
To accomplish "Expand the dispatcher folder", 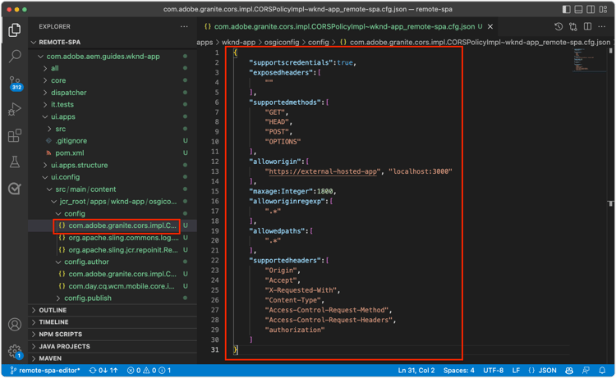I will coord(68,93).
